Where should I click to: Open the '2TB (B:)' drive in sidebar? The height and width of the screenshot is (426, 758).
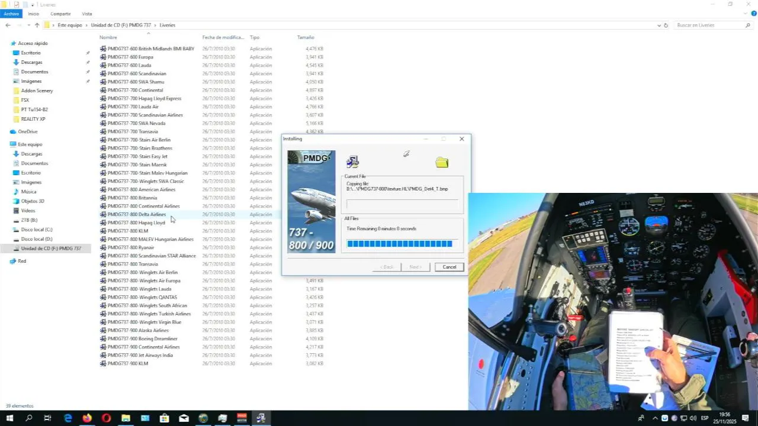[x=29, y=220]
